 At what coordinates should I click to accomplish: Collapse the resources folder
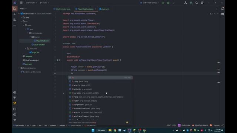(26, 48)
